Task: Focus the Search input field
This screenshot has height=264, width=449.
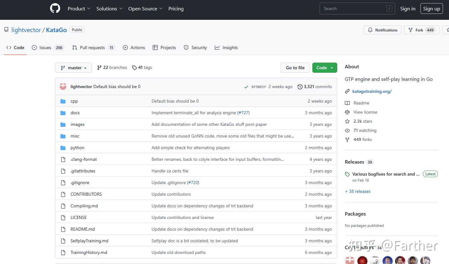Action: click(x=353, y=9)
